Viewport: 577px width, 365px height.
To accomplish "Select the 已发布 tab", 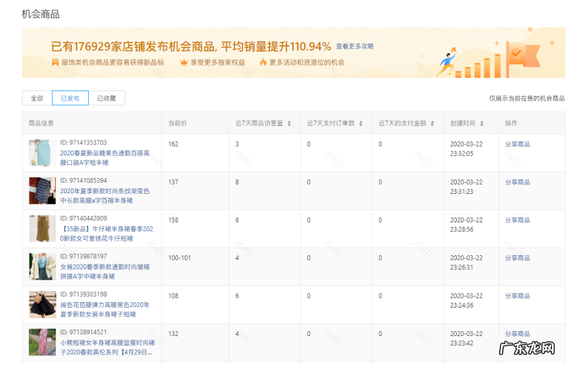I will pos(70,98).
